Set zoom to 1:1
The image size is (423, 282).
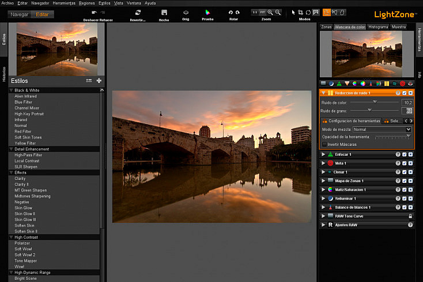[x=255, y=13]
